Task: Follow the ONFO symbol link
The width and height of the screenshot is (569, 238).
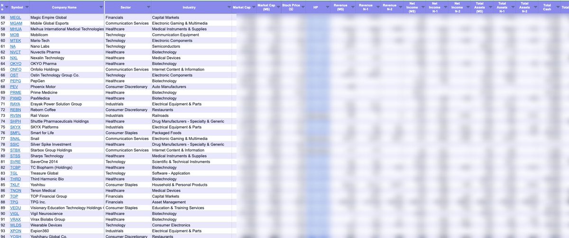Action: pos(16,70)
